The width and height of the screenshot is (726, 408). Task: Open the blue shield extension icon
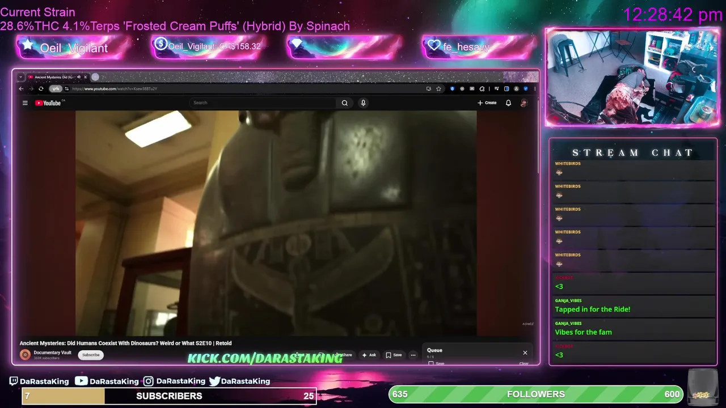[x=452, y=88]
